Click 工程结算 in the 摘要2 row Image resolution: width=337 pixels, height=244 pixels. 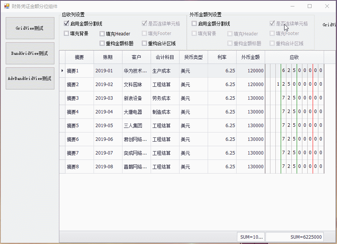pos(165,85)
